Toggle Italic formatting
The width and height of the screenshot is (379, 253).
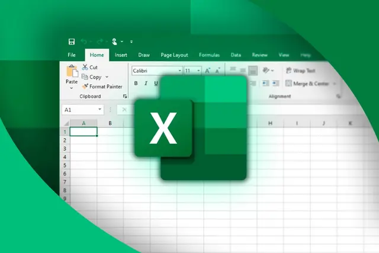click(146, 83)
